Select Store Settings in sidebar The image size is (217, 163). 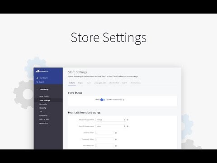click(45, 101)
